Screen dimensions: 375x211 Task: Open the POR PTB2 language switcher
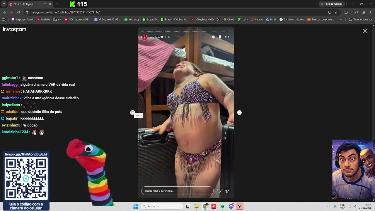click(x=342, y=206)
